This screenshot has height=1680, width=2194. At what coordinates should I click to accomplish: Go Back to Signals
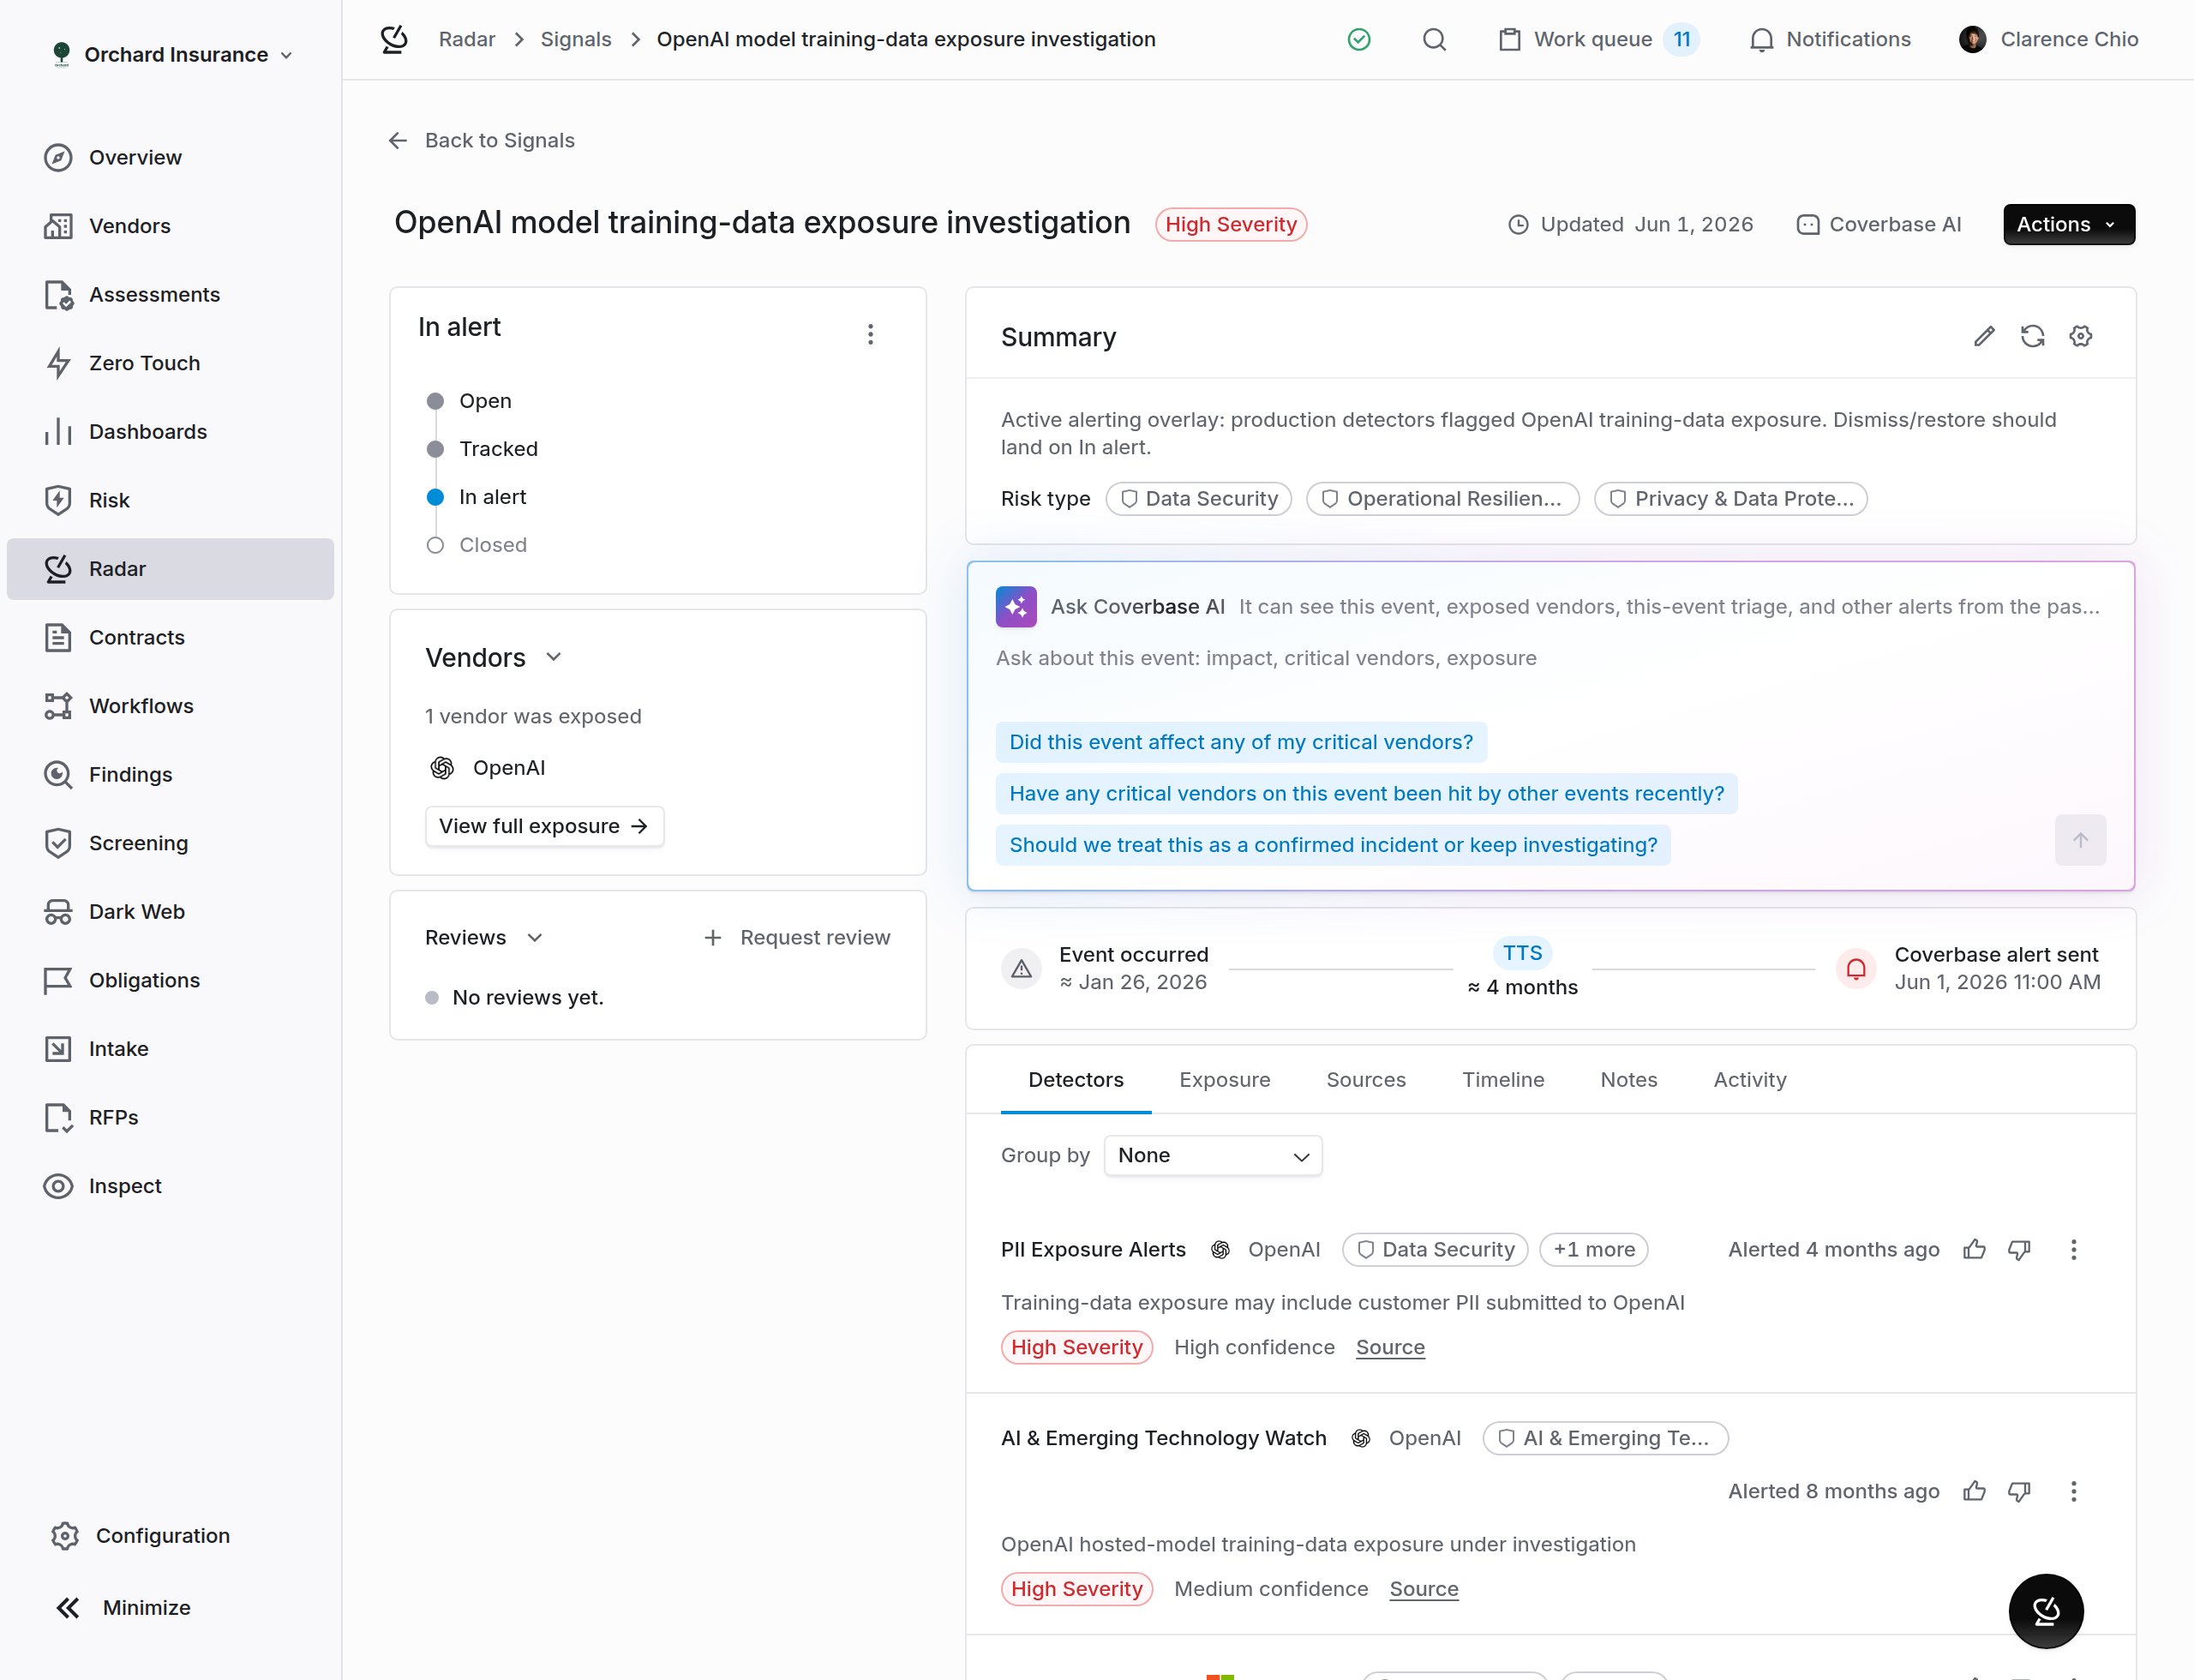tap(481, 140)
